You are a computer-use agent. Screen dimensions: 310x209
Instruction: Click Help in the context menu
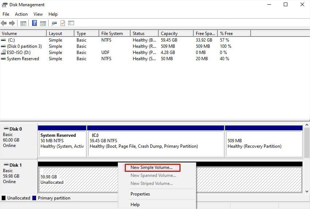pos(135,205)
